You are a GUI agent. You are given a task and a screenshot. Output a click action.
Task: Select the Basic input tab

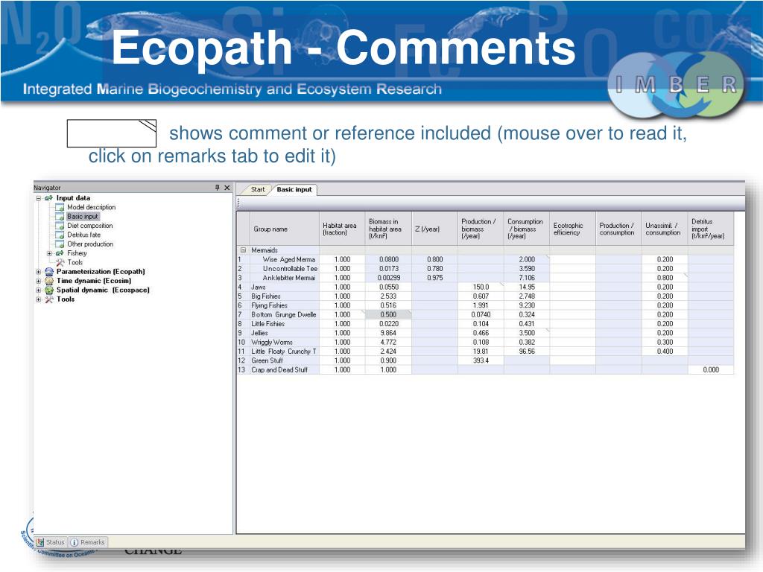(x=294, y=190)
